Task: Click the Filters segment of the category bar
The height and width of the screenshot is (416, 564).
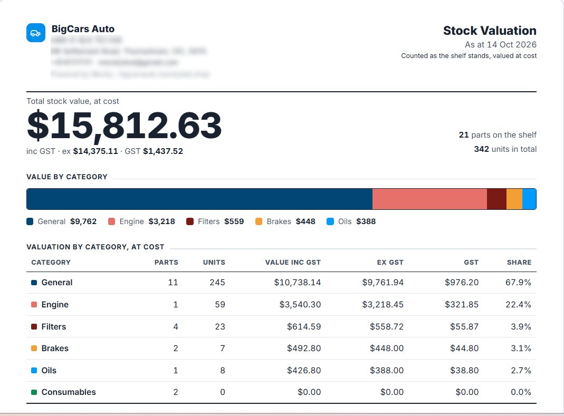Action: coord(497,199)
